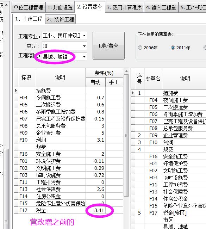
Task: Select F02 文明施工费 in left table
Action: click(x=69, y=168)
